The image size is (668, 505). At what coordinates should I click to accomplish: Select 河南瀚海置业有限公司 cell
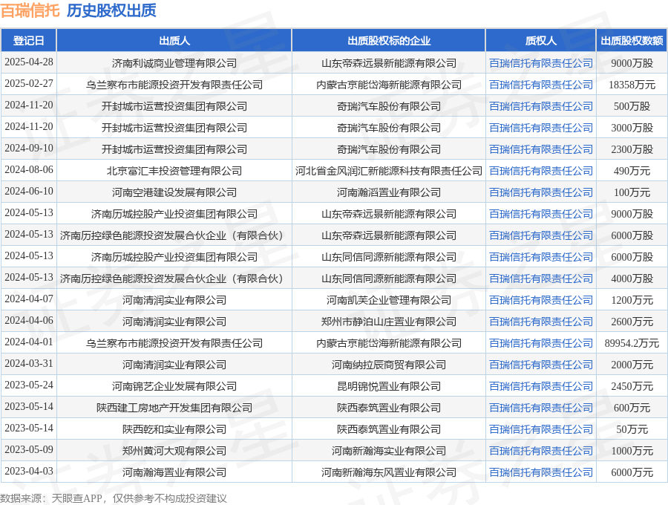coord(174,472)
